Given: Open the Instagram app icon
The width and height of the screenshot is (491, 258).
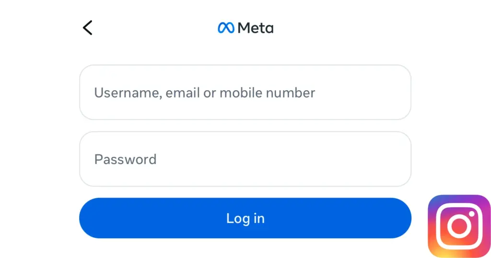Looking at the screenshot, I should tap(459, 226).
